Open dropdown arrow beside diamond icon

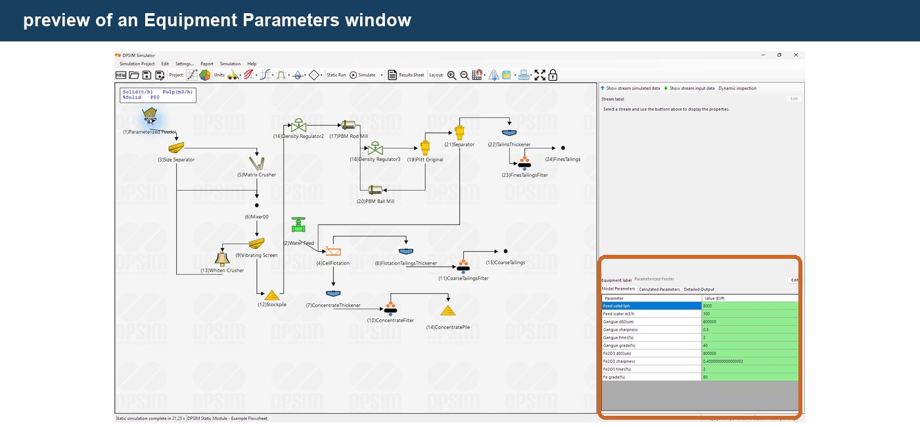(x=322, y=76)
